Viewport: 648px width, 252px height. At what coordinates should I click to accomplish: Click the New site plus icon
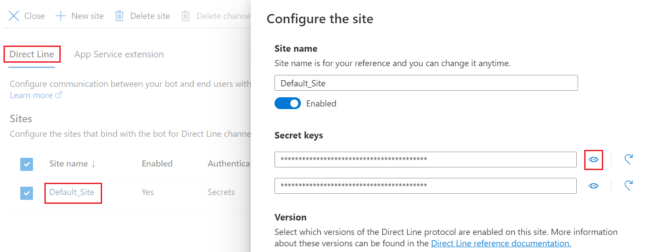point(61,16)
